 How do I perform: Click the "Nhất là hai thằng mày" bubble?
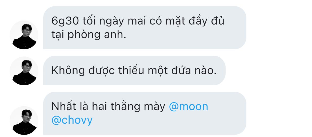pos(145,113)
